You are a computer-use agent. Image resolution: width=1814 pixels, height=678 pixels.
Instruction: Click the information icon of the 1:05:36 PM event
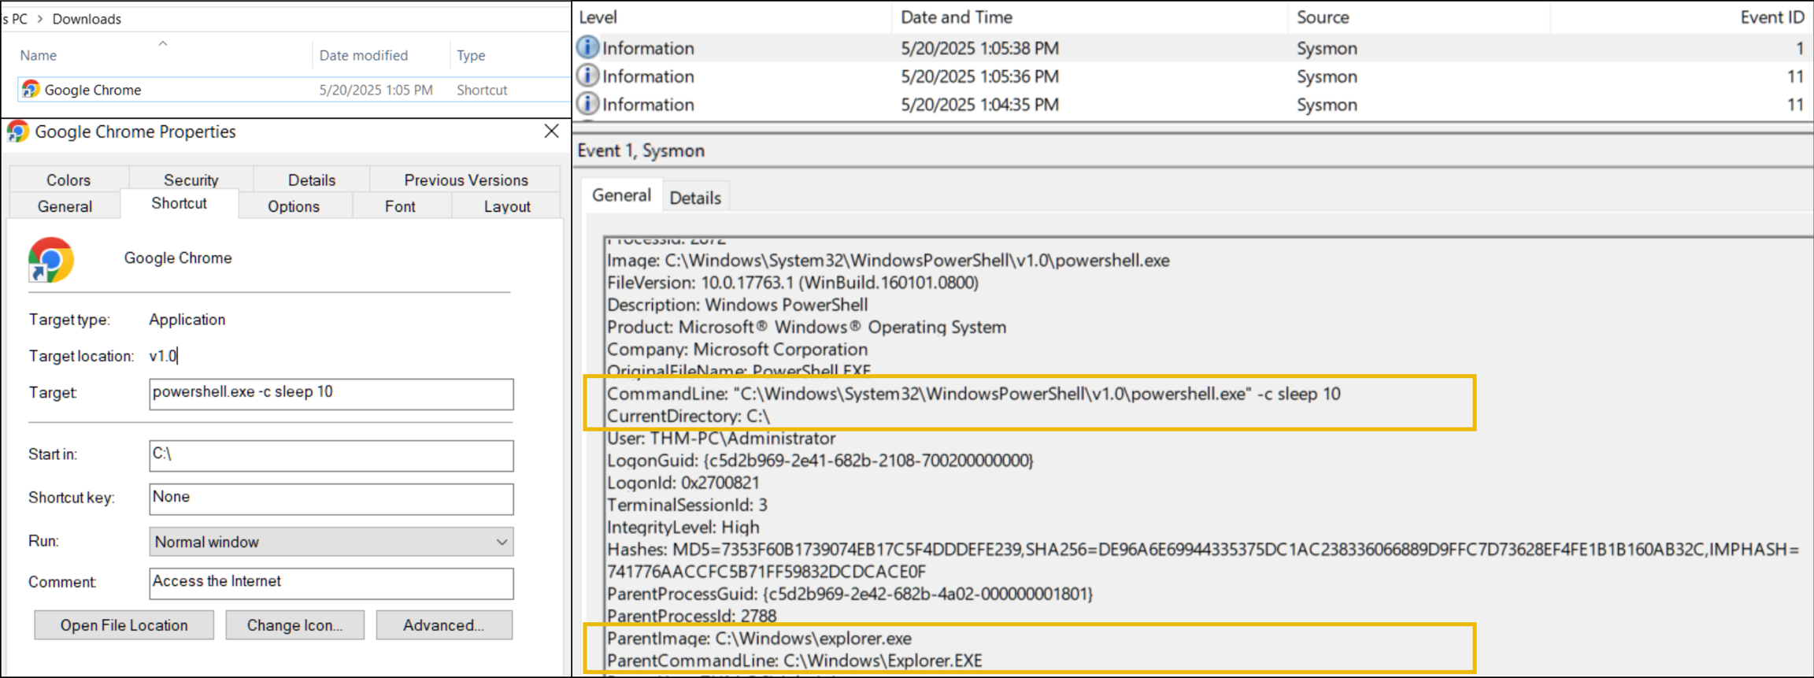tap(587, 76)
